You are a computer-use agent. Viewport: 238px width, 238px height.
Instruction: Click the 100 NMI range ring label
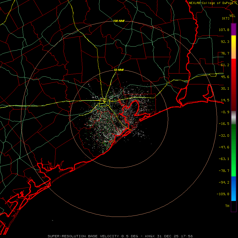click(x=119, y=21)
